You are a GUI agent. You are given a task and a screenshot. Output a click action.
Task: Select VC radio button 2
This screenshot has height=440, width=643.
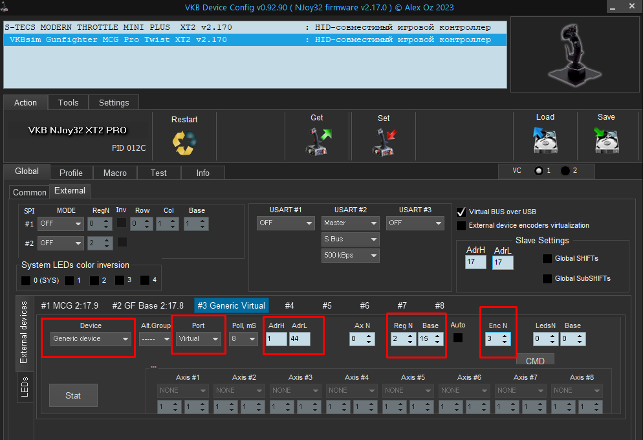tap(565, 171)
